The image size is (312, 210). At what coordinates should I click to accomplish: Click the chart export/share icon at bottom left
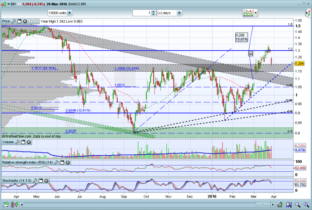tap(6, 204)
